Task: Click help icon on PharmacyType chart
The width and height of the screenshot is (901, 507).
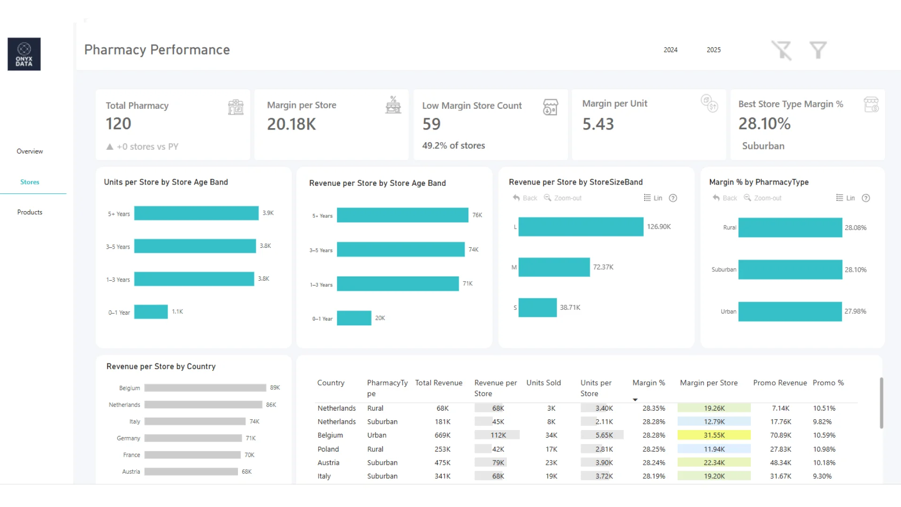Action: (866, 198)
